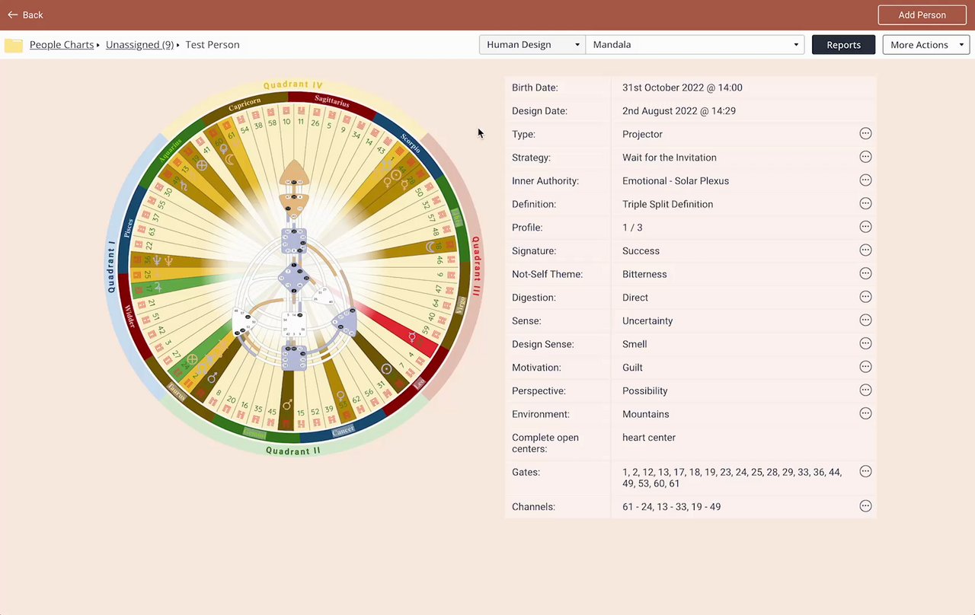
Task: Open ellipsis info for Inner Authority row
Action: pos(865,180)
